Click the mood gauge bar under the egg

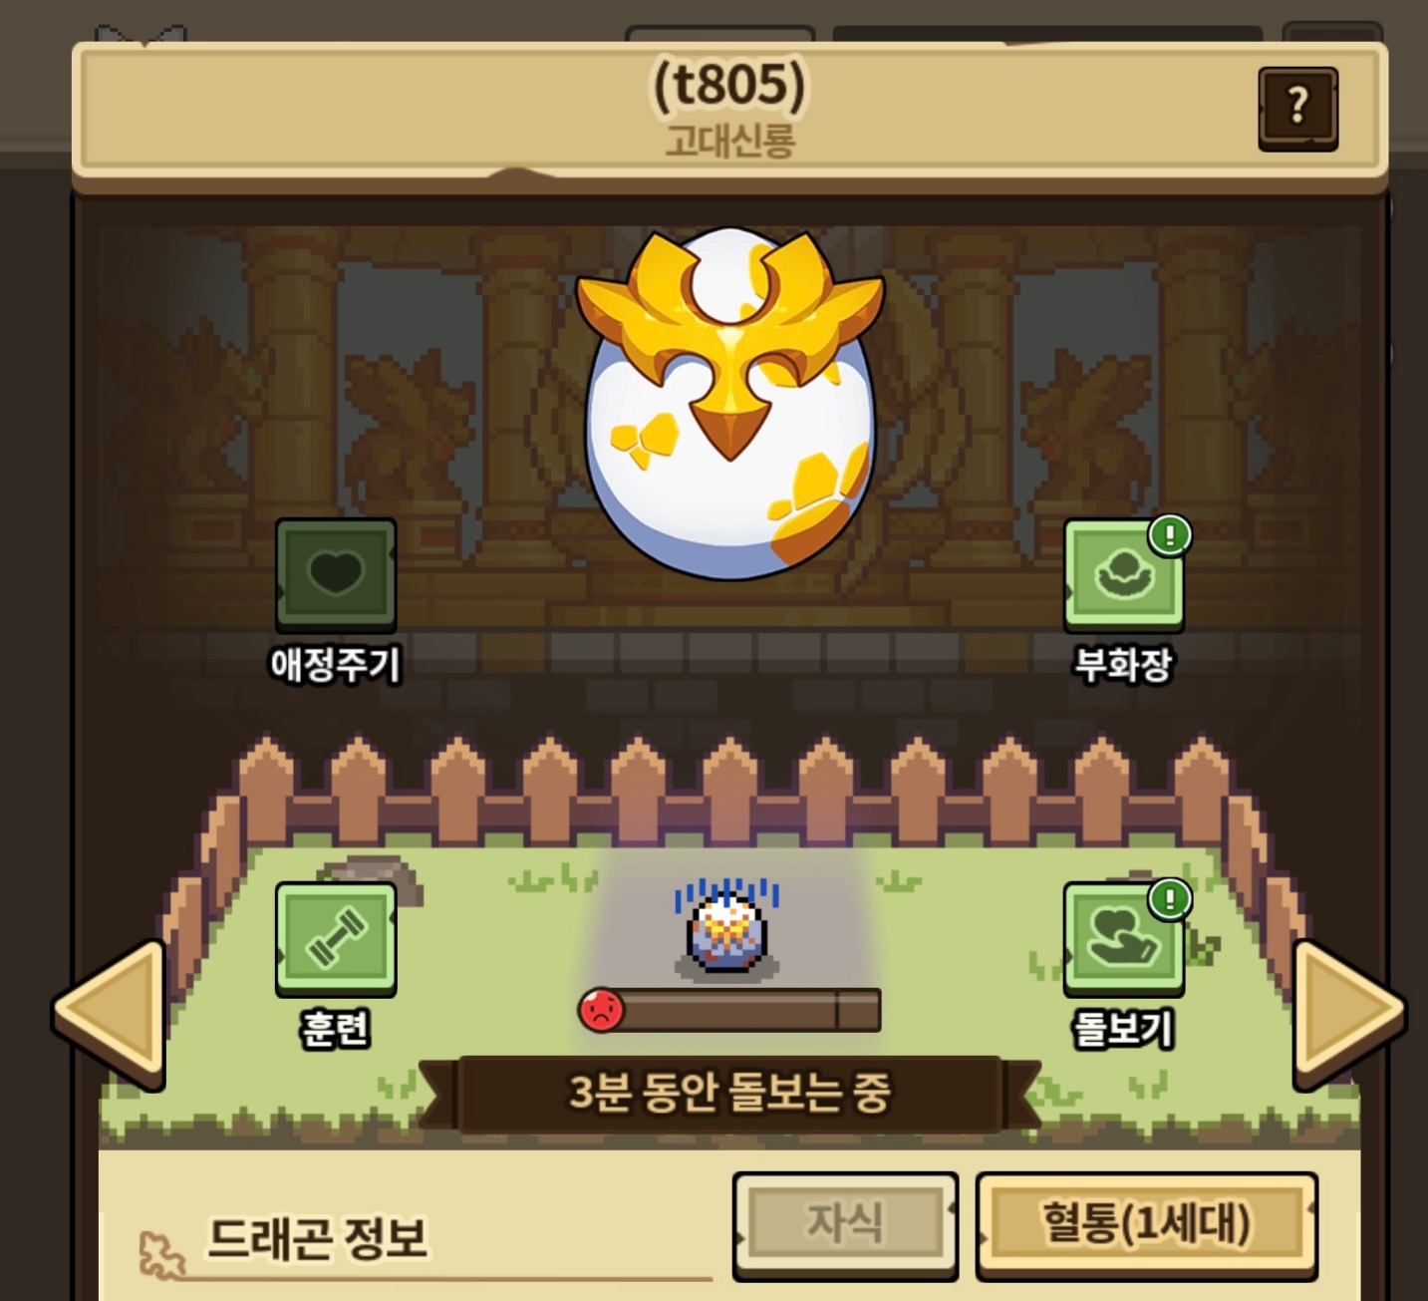tap(729, 1010)
